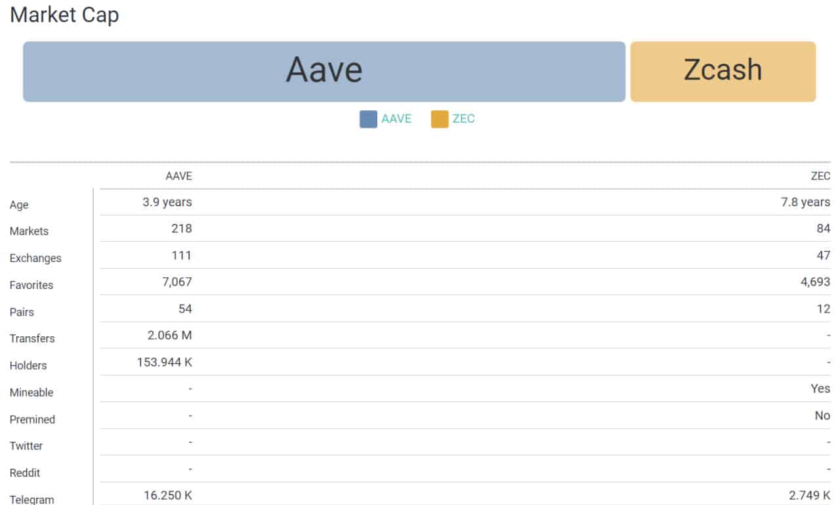Select the Favorites row label
The width and height of the screenshot is (840, 505).
click(31, 285)
